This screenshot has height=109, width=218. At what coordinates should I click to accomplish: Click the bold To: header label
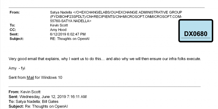pyautogui.click(x=12, y=25)
